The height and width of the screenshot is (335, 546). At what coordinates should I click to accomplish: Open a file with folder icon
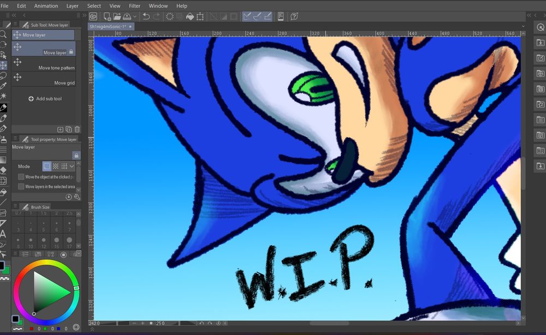[x=117, y=16]
